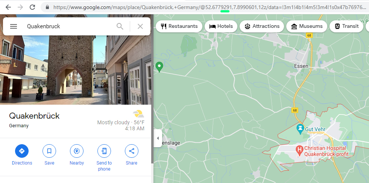Save Quakenbrück to your places
The image size is (369, 183).
(49, 151)
